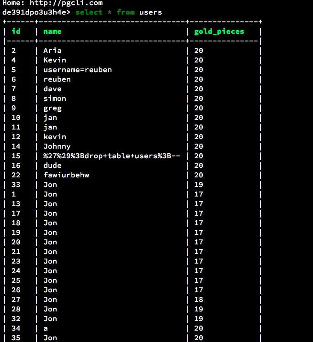Screen dimensions: 313x342
Task: Click the id value '21'
Action: (x=16, y=252)
